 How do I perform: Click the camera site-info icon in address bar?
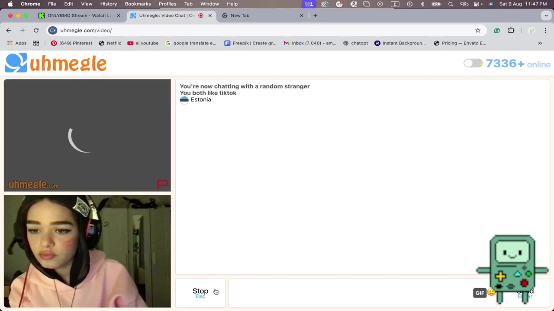[x=53, y=30]
